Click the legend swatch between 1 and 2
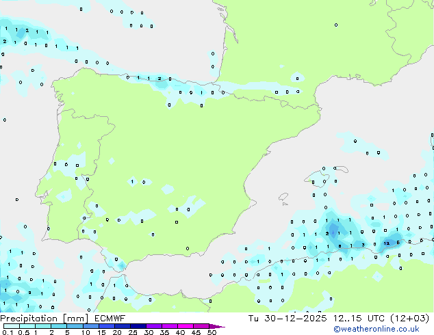The image size is (434, 335). 43,326
